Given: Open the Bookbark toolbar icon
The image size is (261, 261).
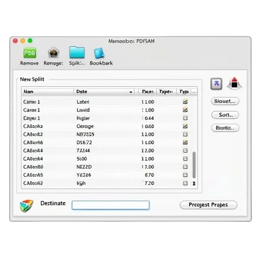Looking at the screenshot, I should coord(99,53).
